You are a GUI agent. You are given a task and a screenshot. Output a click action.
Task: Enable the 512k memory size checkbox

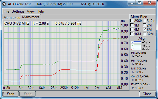[x=145, y=21]
